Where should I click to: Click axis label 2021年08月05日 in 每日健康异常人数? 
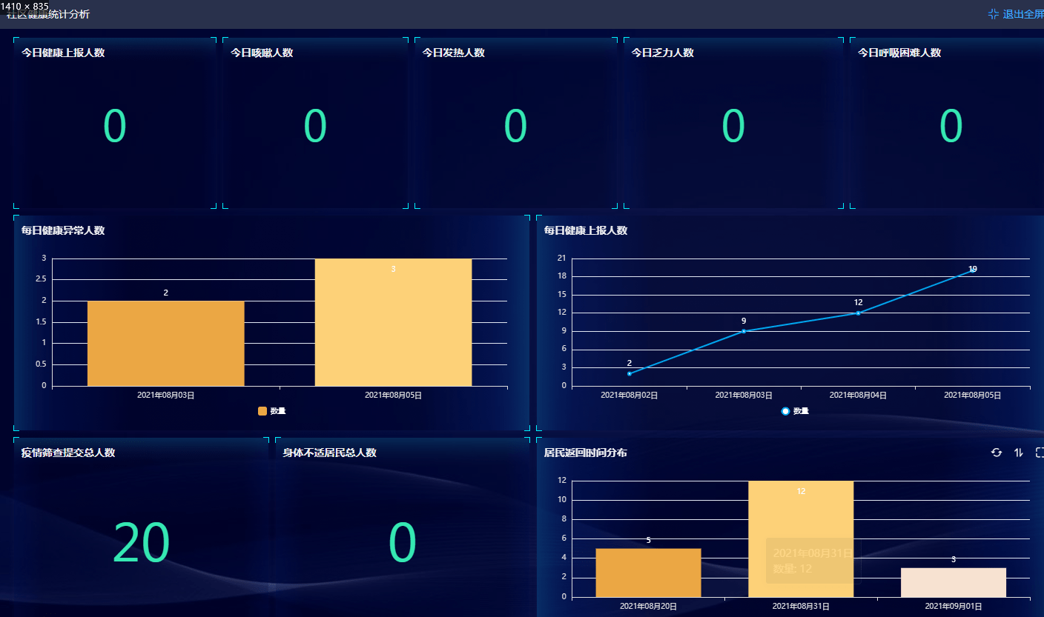[393, 396]
